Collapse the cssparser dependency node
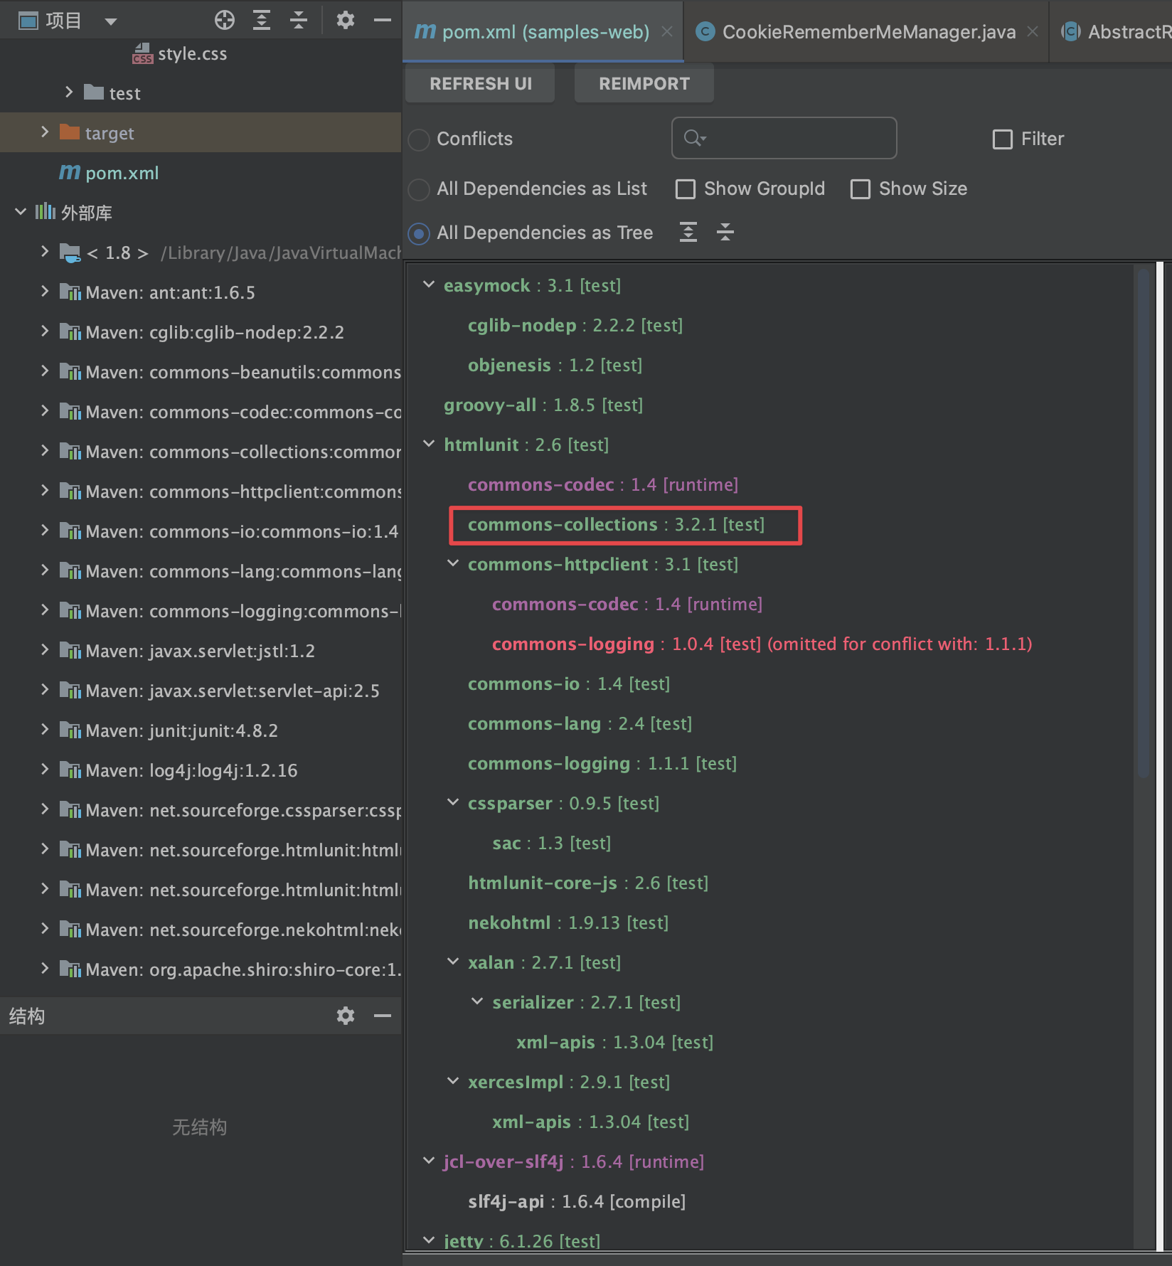 [453, 802]
